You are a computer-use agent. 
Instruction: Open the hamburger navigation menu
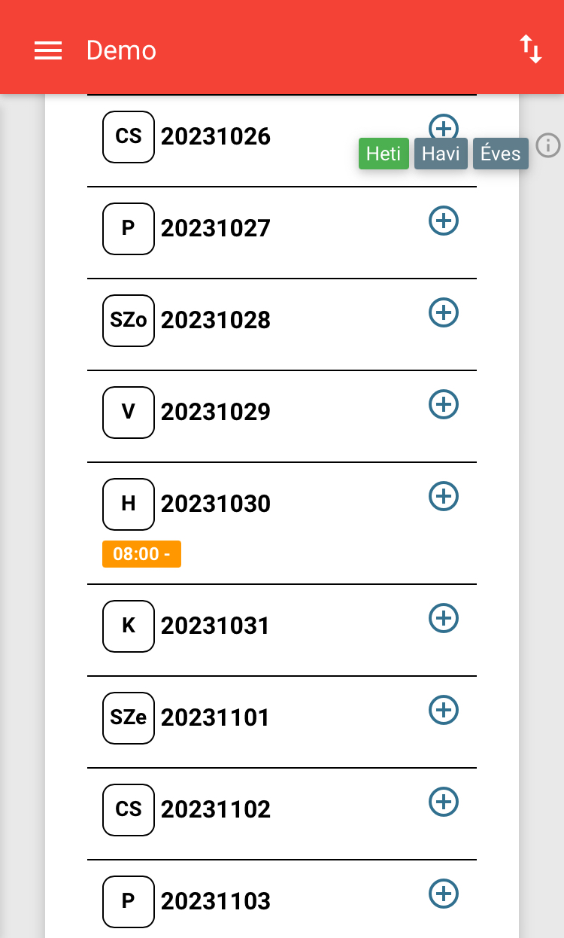[x=48, y=50]
